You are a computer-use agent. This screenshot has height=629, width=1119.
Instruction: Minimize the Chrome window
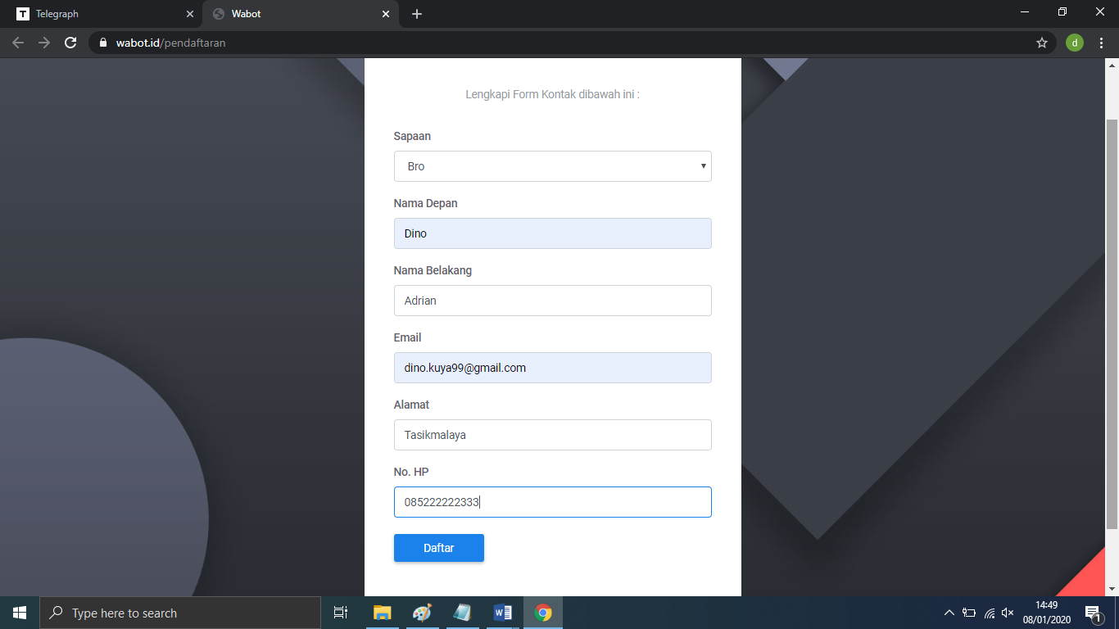pos(1025,12)
